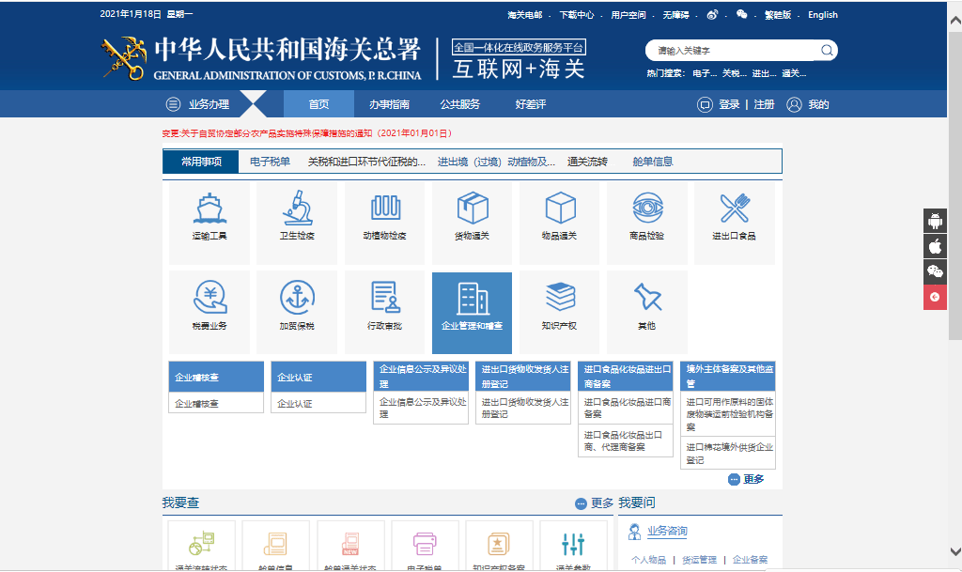
Task: Open 货物通关 package icon
Action: coord(473,209)
